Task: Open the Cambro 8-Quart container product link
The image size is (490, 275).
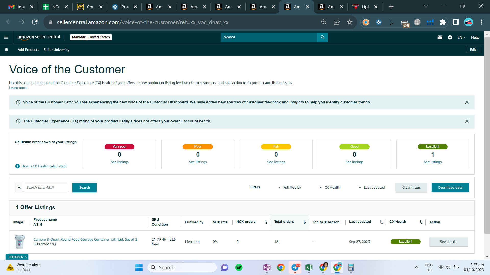Action: click(85, 240)
